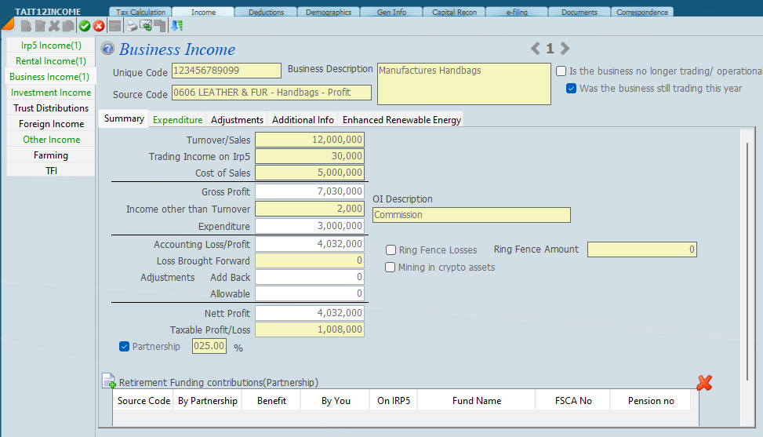
Task: Toggle the Mining in crypto assets checkbox
Action: tap(391, 267)
